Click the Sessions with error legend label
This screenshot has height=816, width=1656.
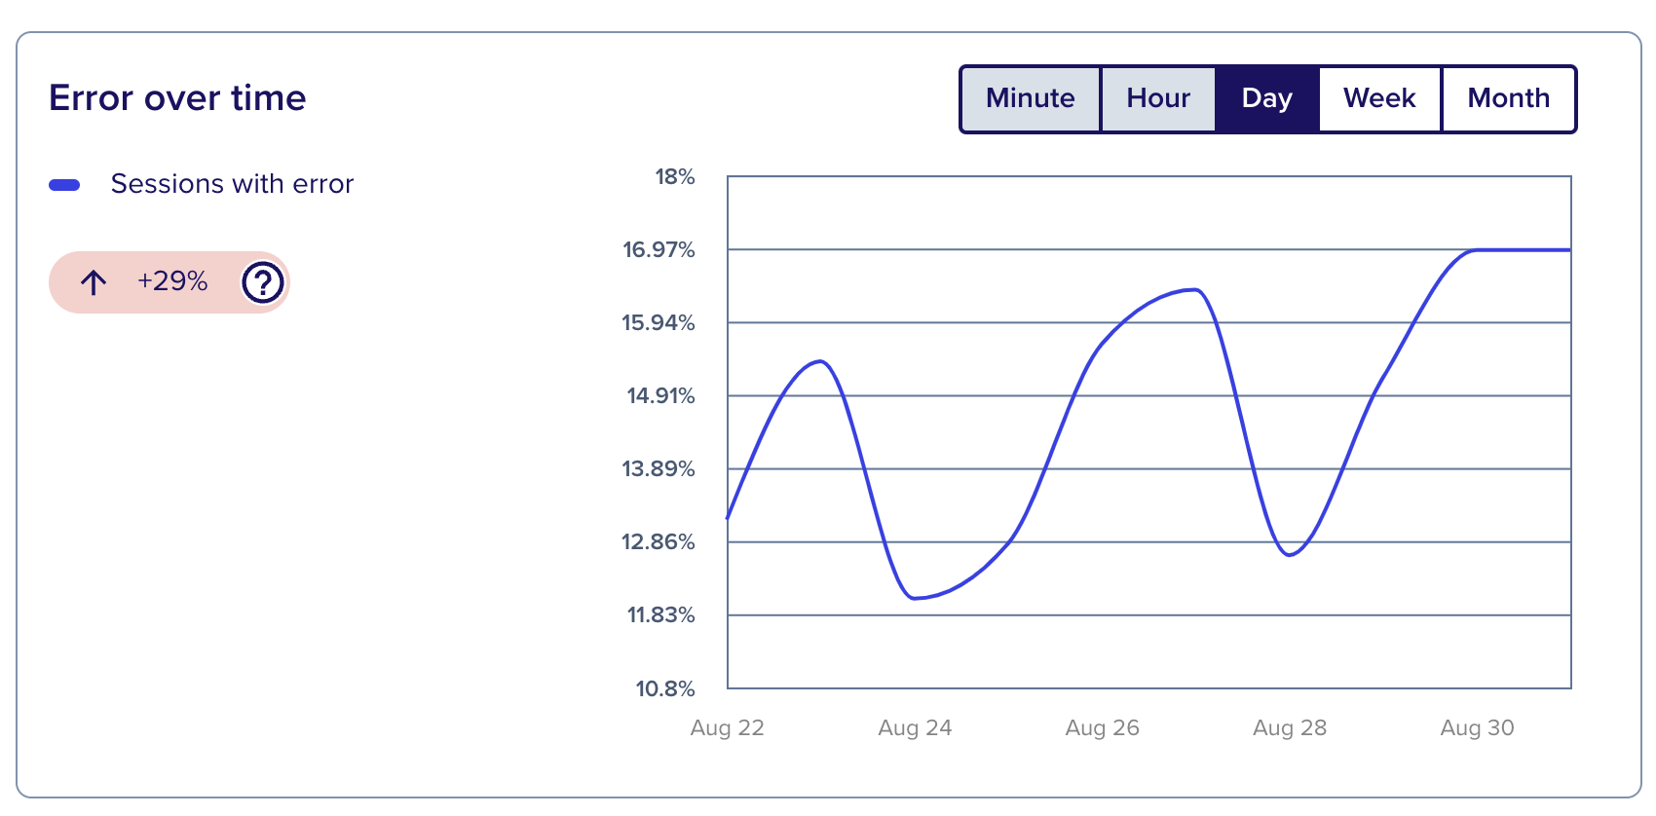pos(232,183)
